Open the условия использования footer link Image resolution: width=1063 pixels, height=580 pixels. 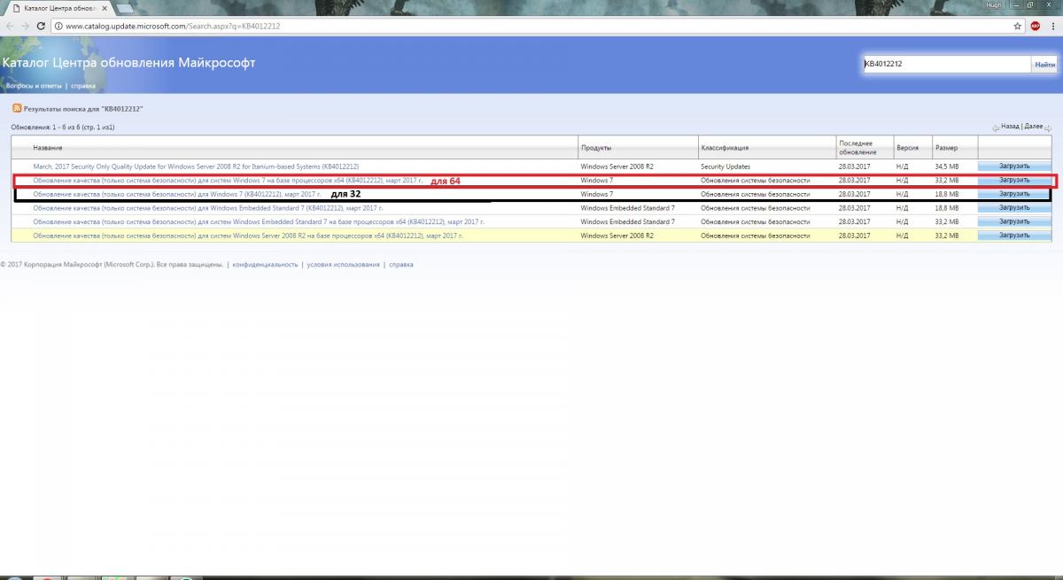[x=343, y=265]
